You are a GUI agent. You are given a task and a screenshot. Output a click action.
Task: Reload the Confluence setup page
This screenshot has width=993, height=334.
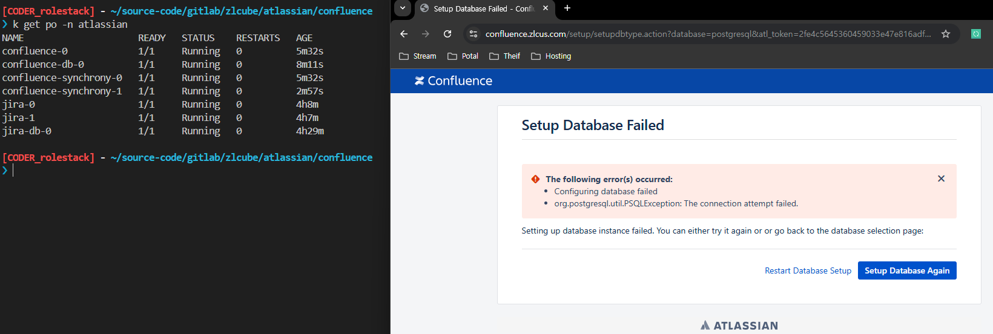pos(447,34)
